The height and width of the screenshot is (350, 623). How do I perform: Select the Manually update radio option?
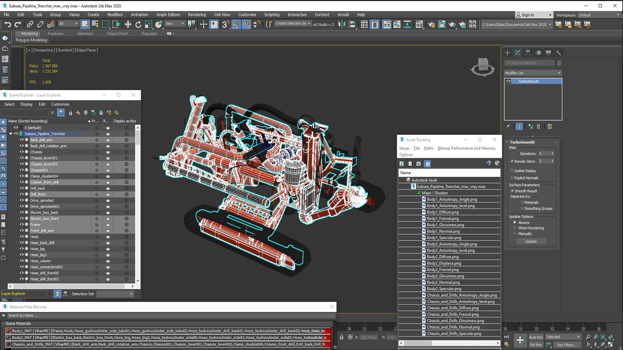click(x=515, y=233)
